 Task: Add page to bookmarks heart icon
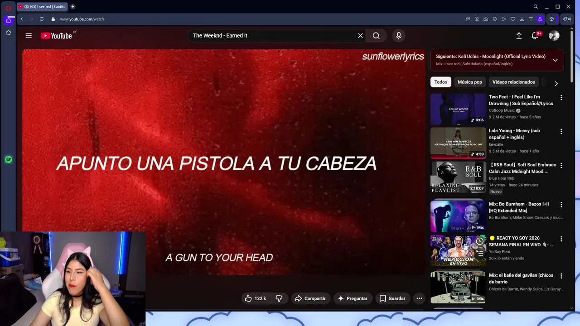click(x=513, y=19)
